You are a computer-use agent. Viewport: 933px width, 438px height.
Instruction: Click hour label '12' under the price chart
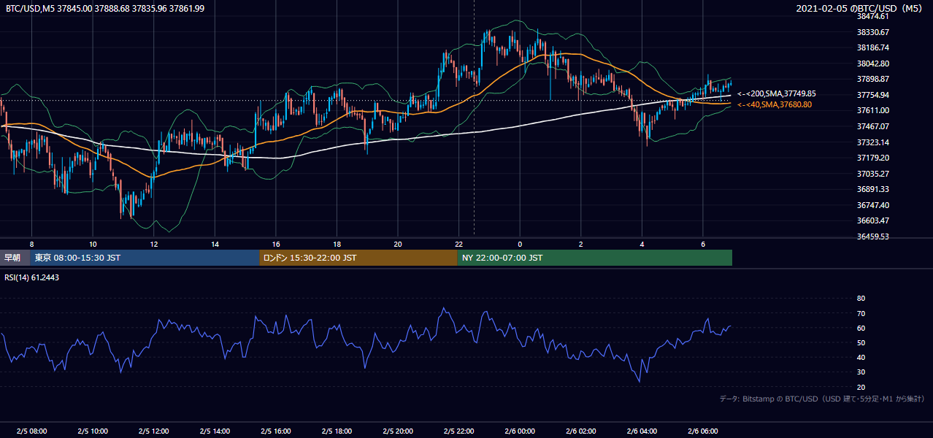pos(154,244)
